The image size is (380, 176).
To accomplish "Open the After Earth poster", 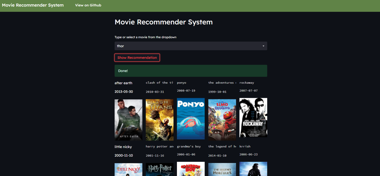I will (128, 120).
